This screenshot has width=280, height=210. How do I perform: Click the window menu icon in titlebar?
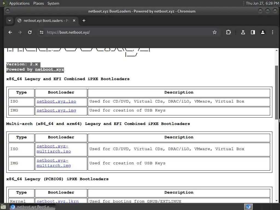coord(7,11)
